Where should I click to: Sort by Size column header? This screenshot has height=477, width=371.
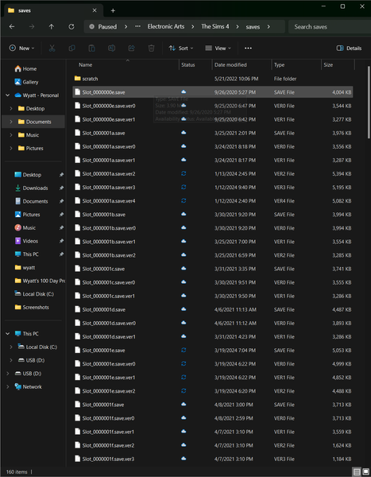pos(338,65)
